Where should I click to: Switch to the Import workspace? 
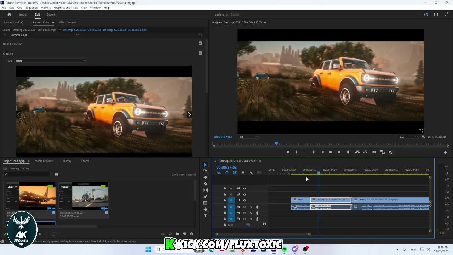tap(24, 15)
